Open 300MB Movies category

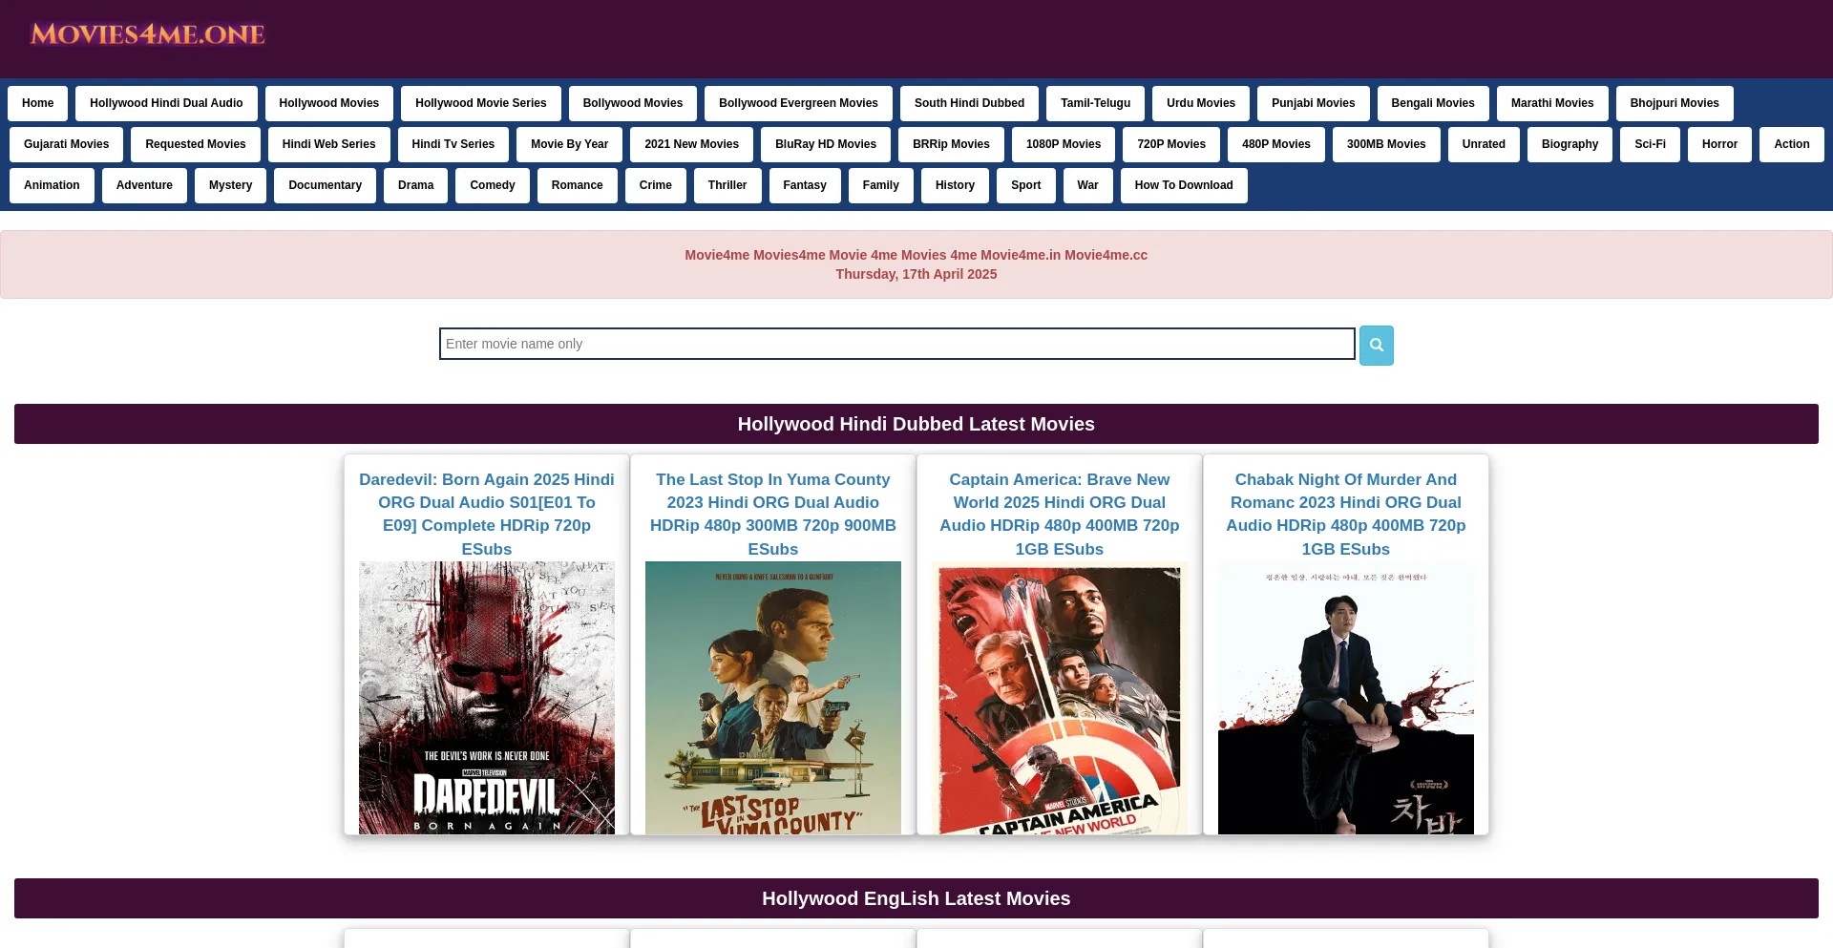tap(1386, 144)
